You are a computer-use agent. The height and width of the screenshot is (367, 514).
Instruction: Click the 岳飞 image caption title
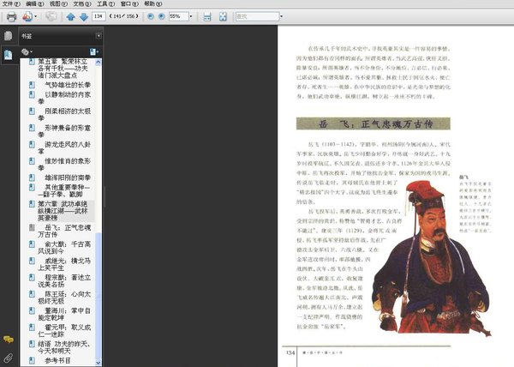click(463, 177)
